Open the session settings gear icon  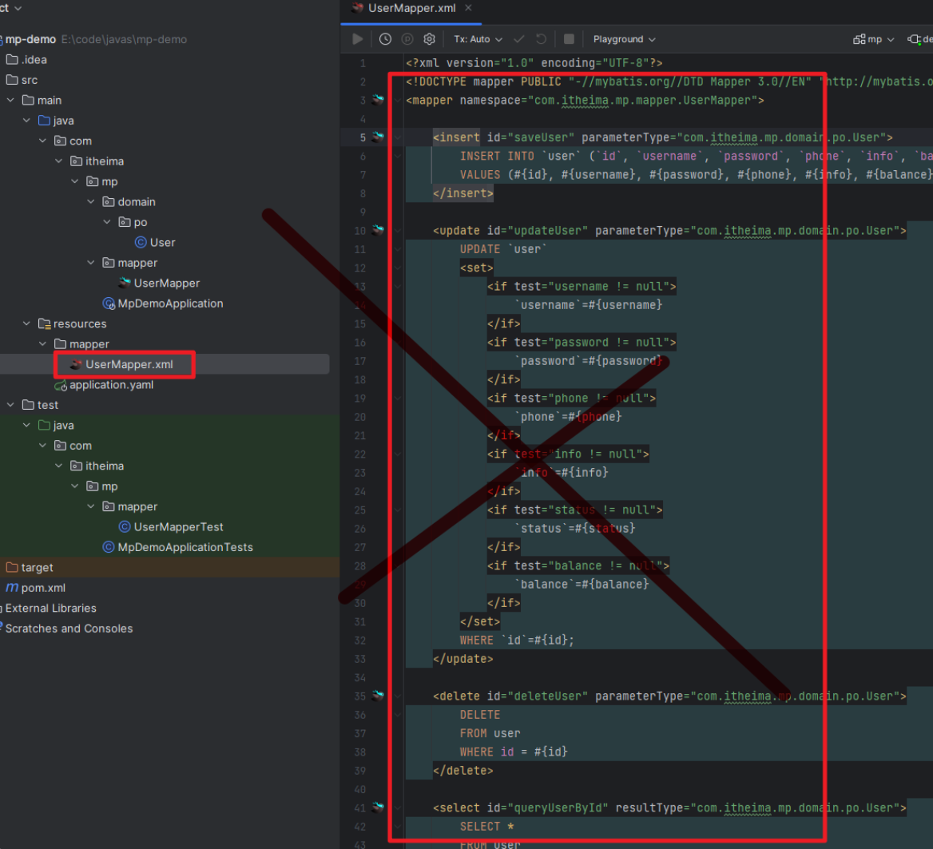tap(429, 39)
